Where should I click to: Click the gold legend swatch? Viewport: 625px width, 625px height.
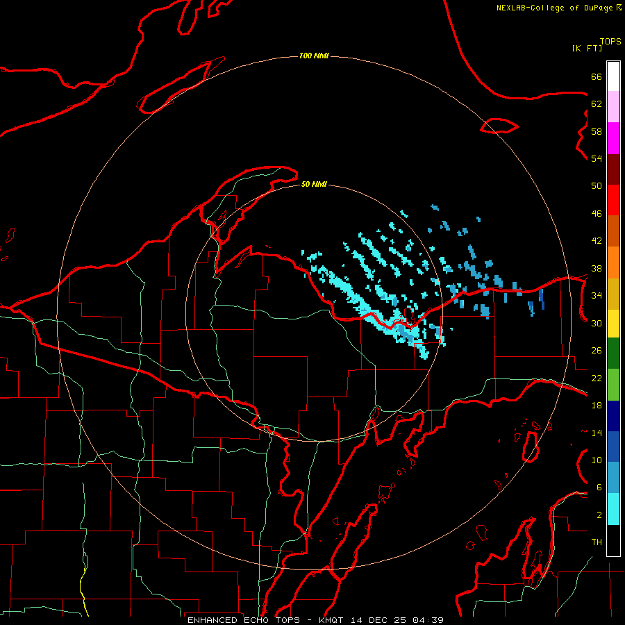[x=613, y=294]
